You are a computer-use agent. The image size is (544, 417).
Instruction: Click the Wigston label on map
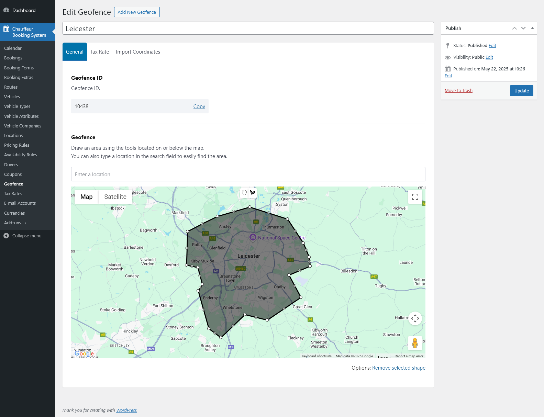[266, 298]
